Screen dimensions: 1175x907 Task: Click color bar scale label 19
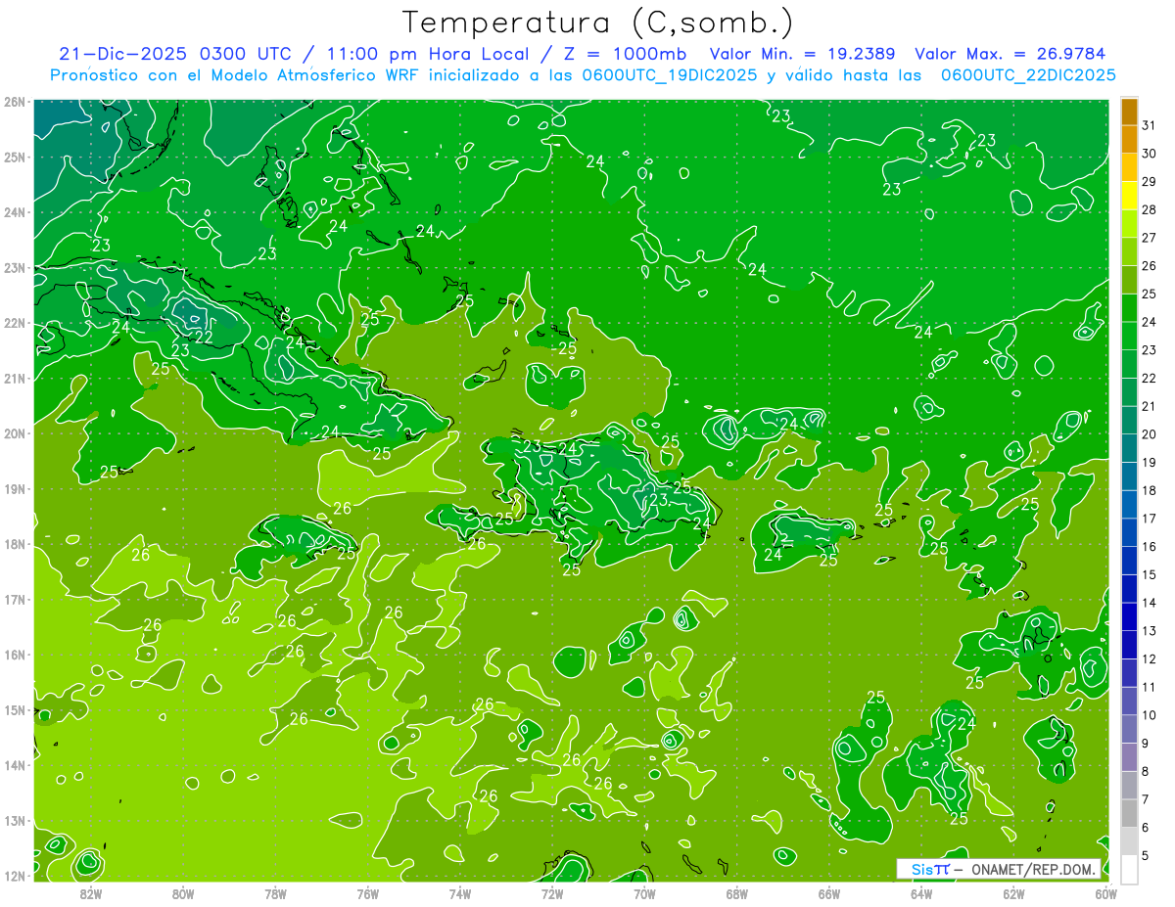[x=1150, y=463]
